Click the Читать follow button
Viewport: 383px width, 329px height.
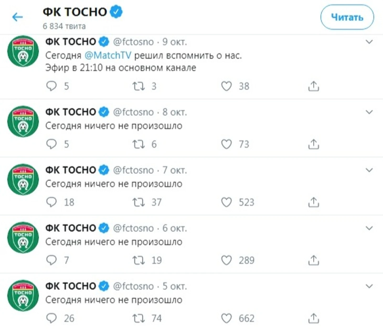pyautogui.click(x=347, y=17)
